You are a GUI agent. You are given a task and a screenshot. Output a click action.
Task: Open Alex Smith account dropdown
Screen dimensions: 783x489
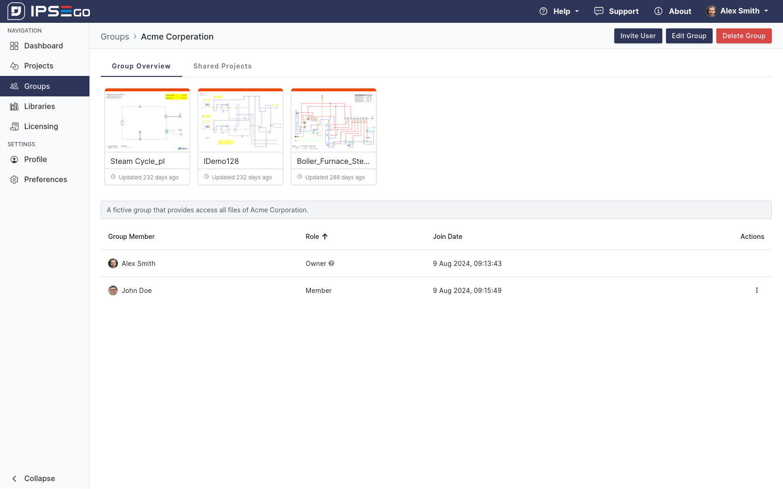[x=737, y=11]
